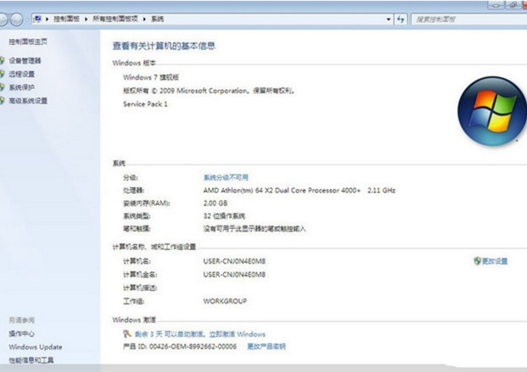
Task: Click product ID 00426-OEM-8992662-00006
Action: pyautogui.click(x=193, y=347)
